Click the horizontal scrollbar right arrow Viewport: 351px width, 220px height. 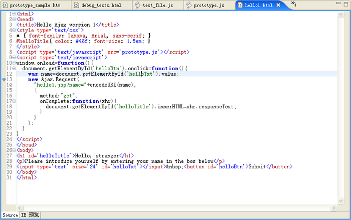(334, 207)
